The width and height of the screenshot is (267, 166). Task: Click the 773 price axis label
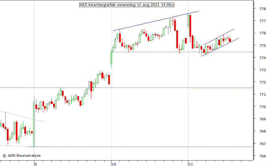[263, 70]
